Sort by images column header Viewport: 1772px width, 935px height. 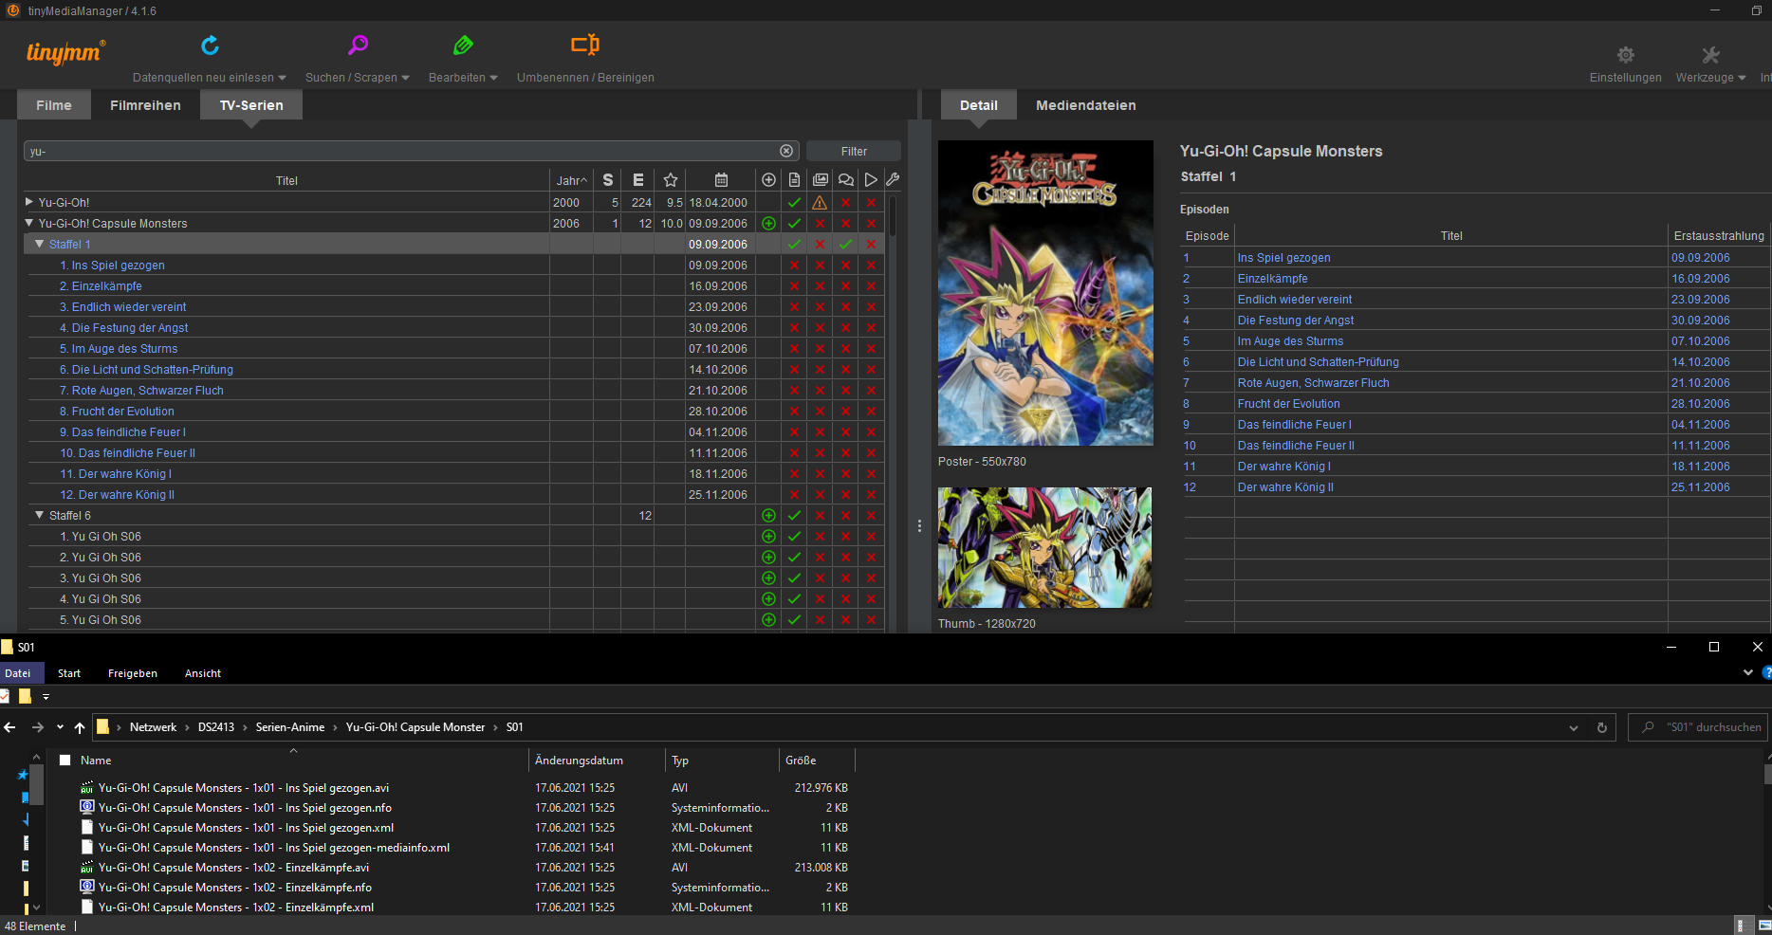(820, 179)
